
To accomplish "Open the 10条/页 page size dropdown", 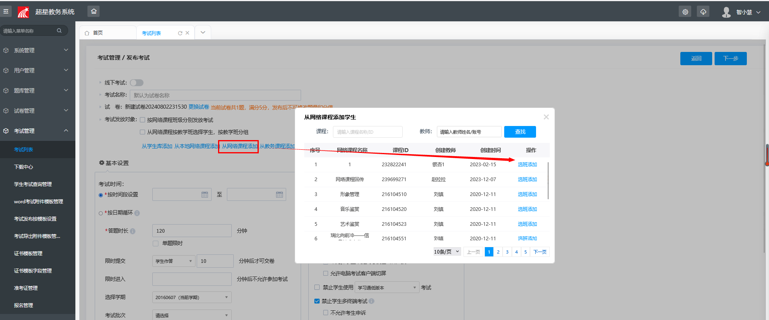I will [447, 252].
